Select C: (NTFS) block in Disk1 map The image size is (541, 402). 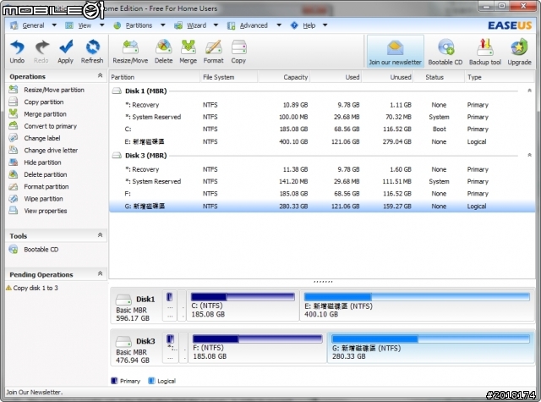pos(243,306)
